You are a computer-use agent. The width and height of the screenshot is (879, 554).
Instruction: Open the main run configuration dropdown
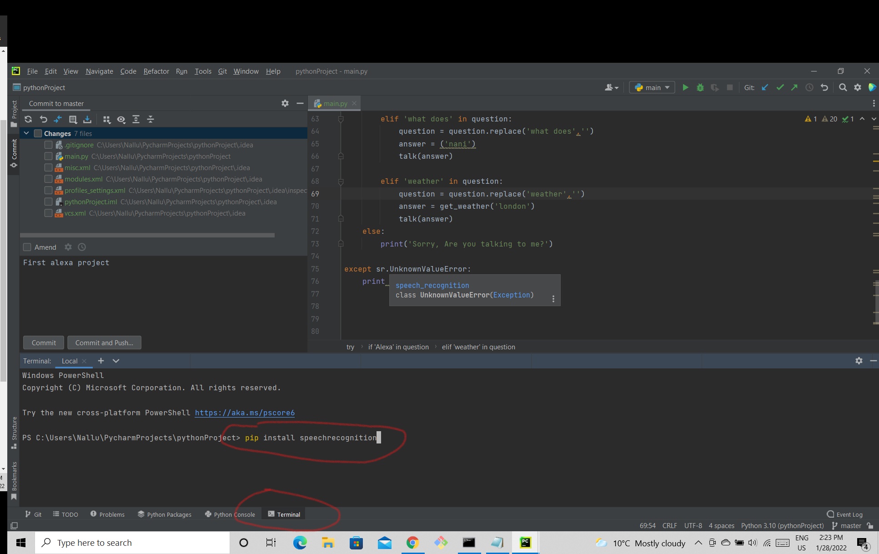click(x=652, y=87)
